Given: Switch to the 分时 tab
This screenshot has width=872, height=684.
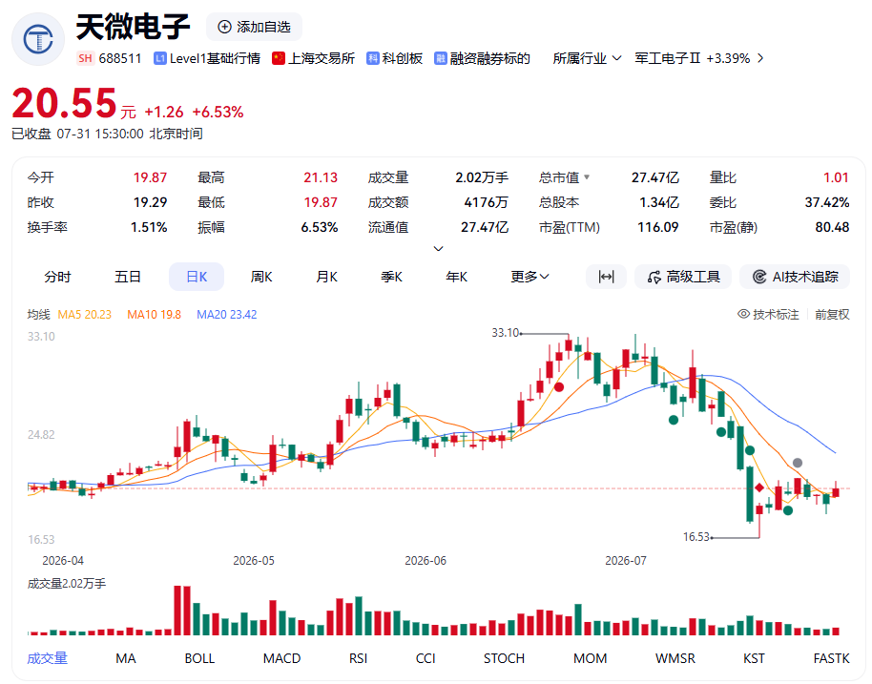Looking at the screenshot, I should click(58, 277).
